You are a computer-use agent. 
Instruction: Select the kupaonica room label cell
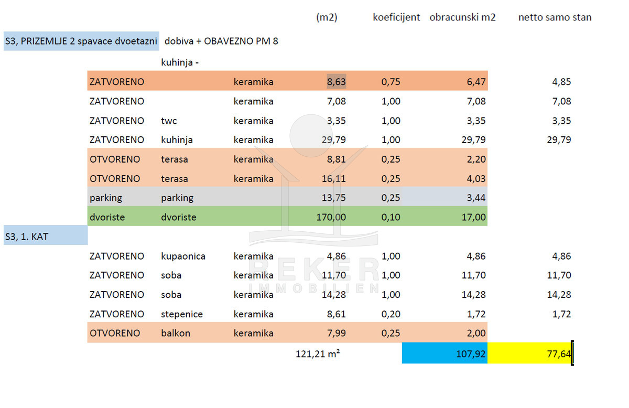[x=183, y=256]
